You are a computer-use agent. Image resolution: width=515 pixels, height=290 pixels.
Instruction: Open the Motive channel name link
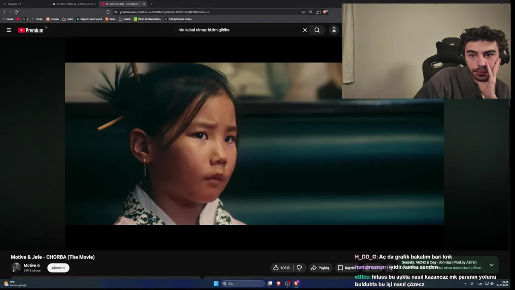click(x=30, y=265)
